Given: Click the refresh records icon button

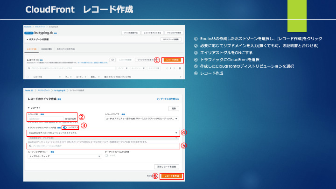Looking at the screenshot, I should 112,60.
